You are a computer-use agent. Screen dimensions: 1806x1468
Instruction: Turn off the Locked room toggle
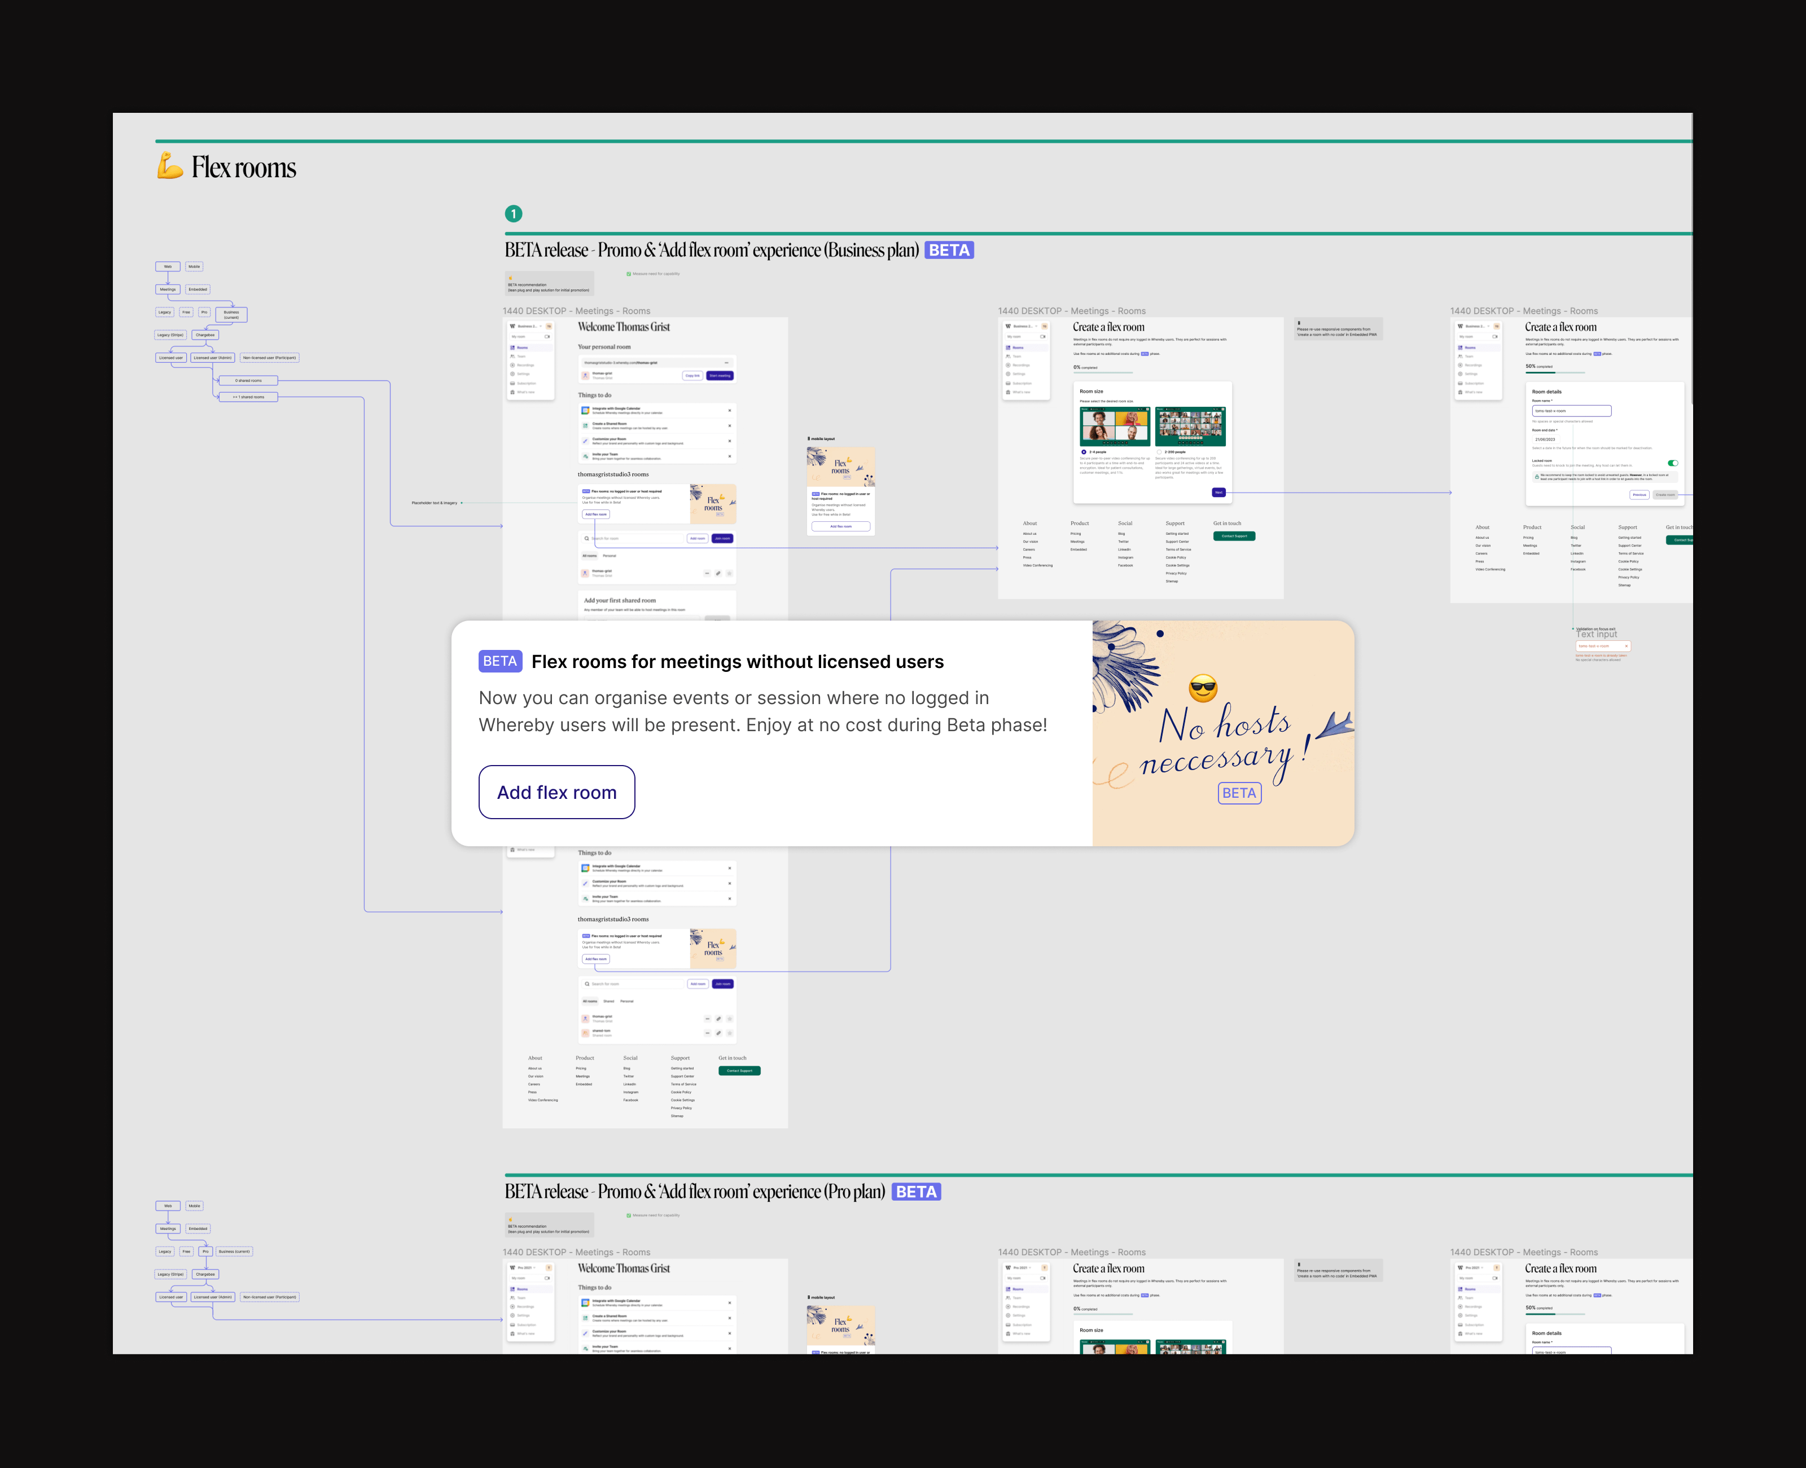coord(1672,463)
